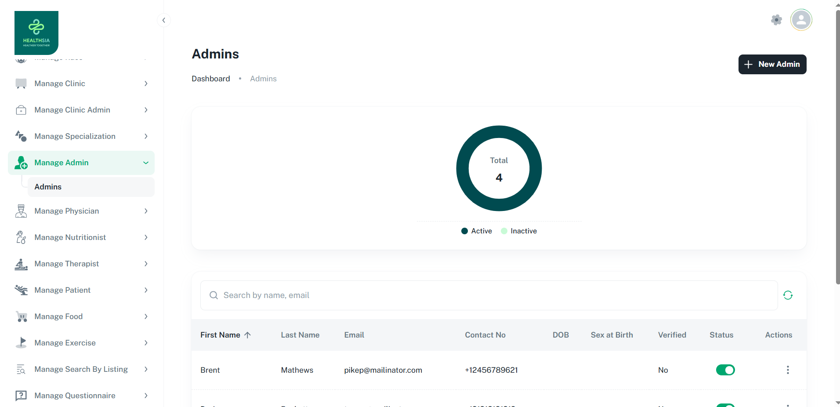Click the refresh icon beside search
This screenshot has height=407, width=840.
tap(788, 295)
